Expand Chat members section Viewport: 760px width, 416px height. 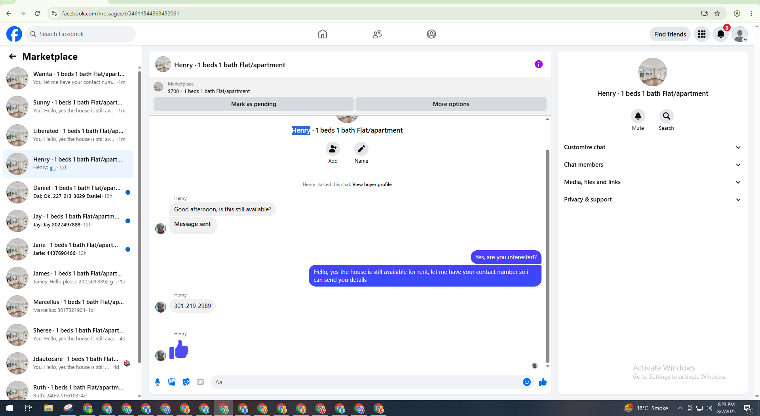tap(652, 165)
